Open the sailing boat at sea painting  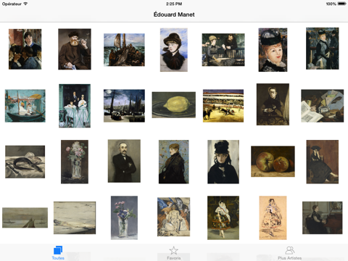click(x=124, y=50)
